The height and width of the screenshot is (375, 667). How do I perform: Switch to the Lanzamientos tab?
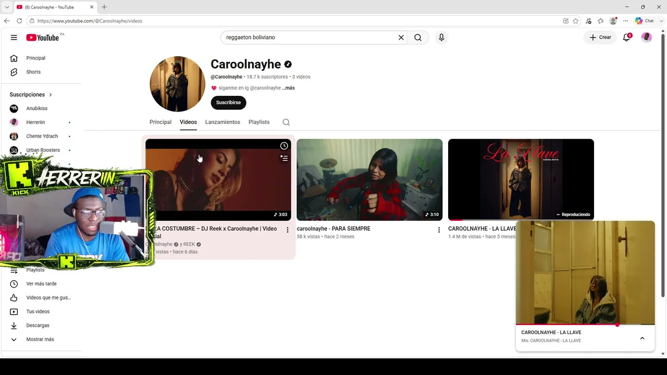coord(223,122)
